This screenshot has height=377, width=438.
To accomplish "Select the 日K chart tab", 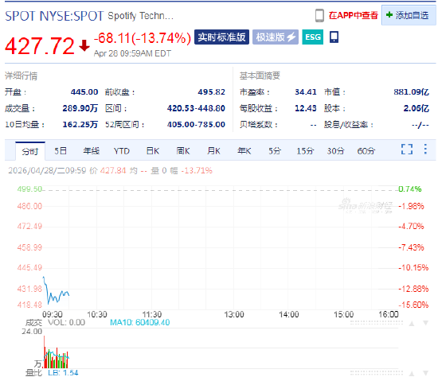I will (x=153, y=151).
